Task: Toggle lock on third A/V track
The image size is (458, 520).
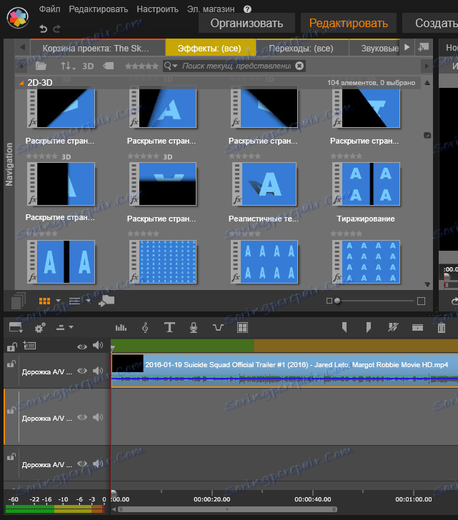Action: (x=11, y=457)
